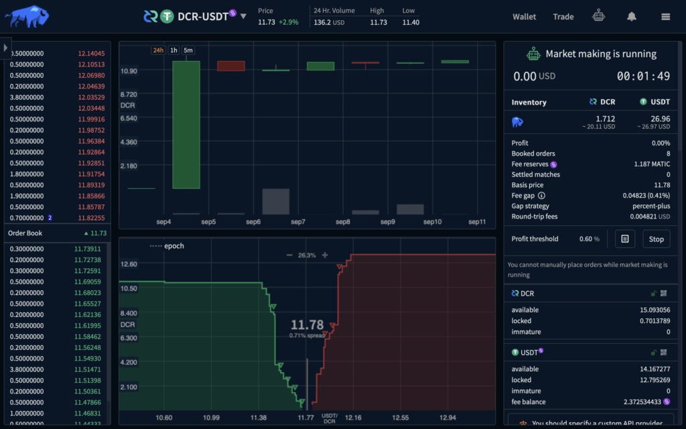686x429 pixels.
Task: Click the own-orders badge 2 at 11.82255
Action: point(50,218)
